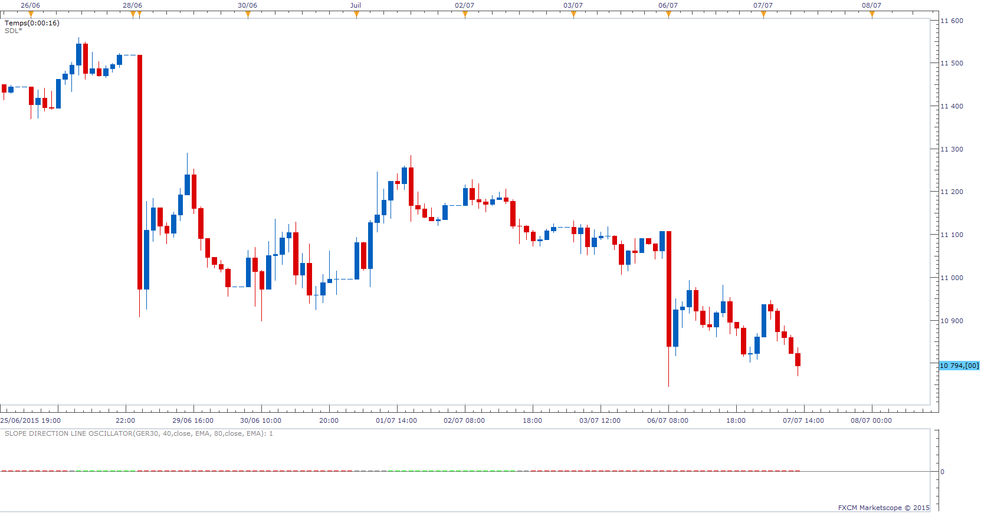Click the 28/06 date label at top
The image size is (981, 513).
click(x=132, y=5)
